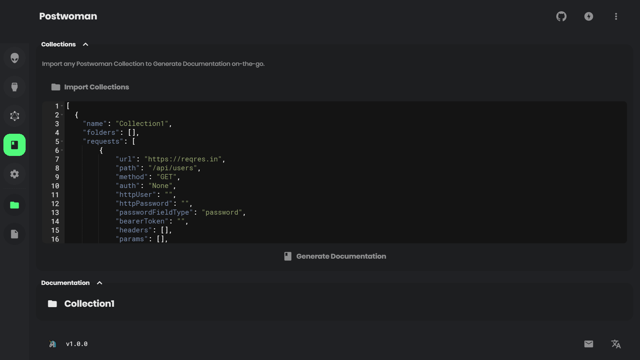Open the three-dot more options menu
The height and width of the screenshot is (360, 640).
click(x=616, y=16)
